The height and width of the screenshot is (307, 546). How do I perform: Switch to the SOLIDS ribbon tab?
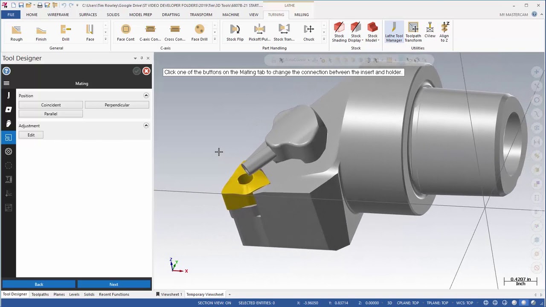coord(113,14)
